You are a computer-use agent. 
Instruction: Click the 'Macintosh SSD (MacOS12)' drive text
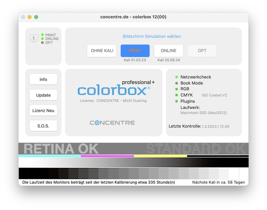click(203, 113)
